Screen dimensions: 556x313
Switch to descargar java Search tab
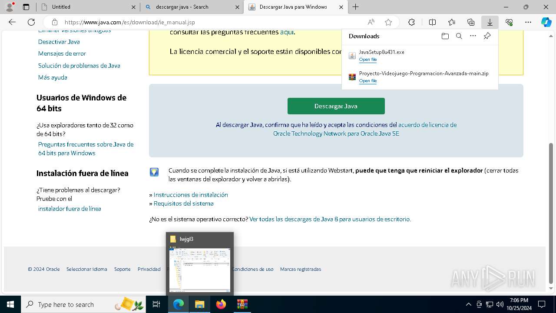click(192, 7)
